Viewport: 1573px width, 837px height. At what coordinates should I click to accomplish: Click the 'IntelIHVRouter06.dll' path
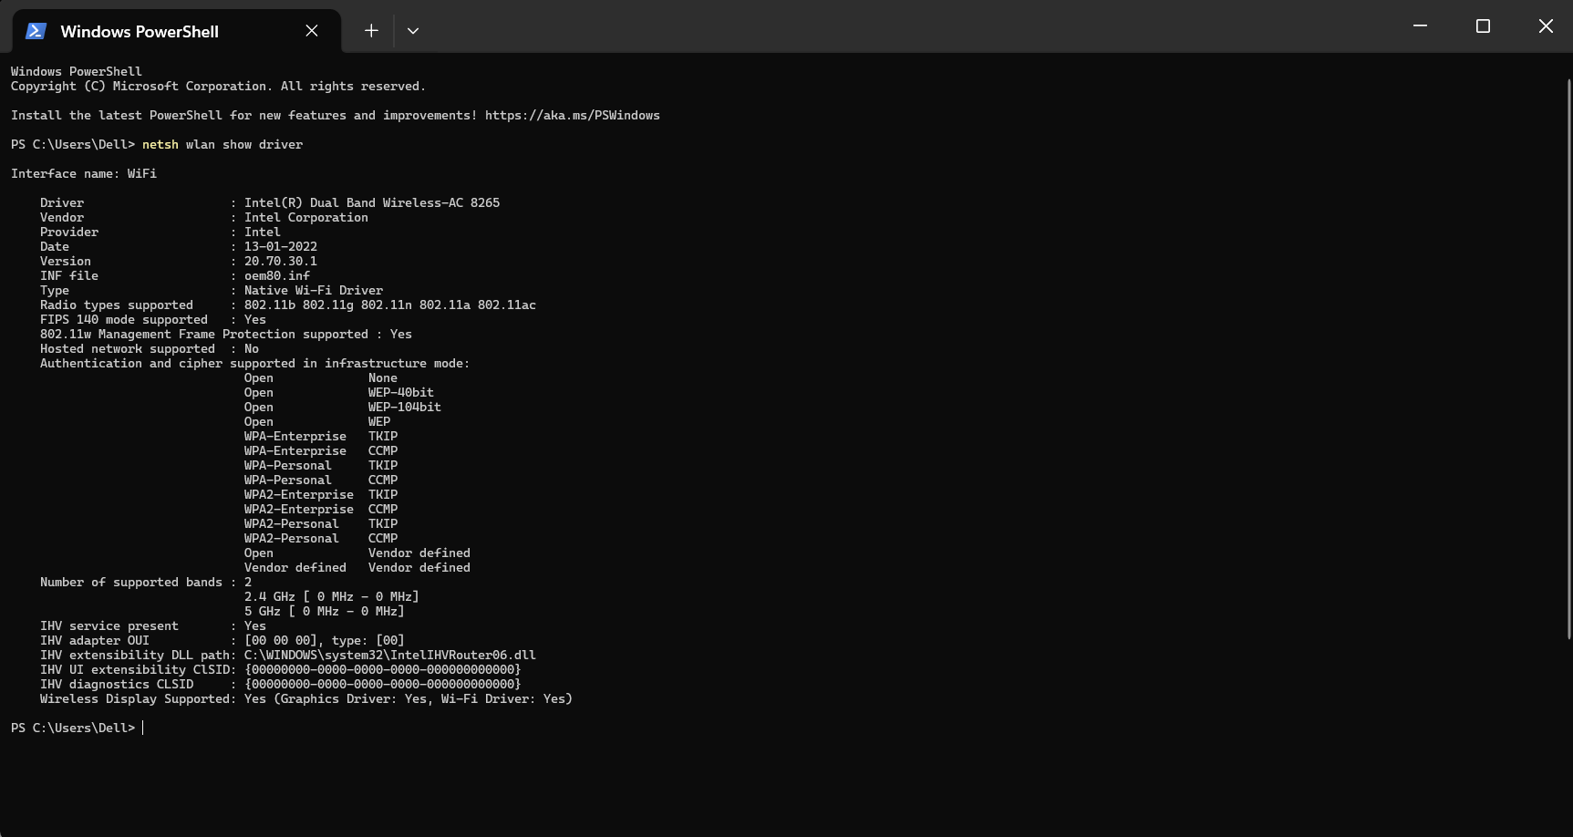pyautogui.click(x=390, y=656)
